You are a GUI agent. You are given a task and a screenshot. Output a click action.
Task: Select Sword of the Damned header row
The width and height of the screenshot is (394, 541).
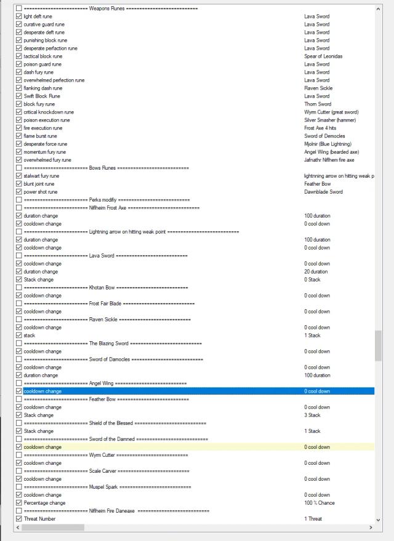(195, 439)
